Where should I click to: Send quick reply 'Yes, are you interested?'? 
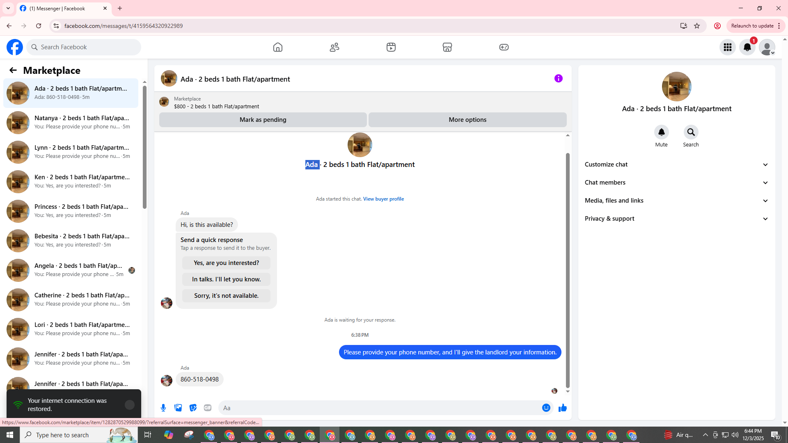pos(226,263)
